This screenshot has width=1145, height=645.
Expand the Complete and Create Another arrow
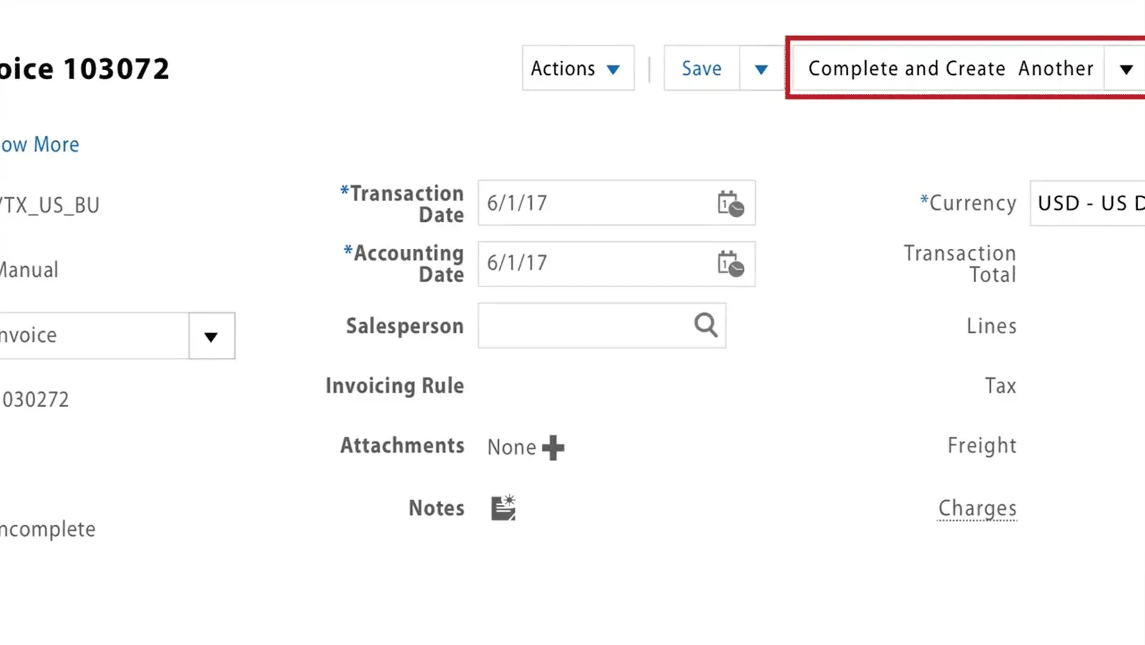coord(1125,69)
